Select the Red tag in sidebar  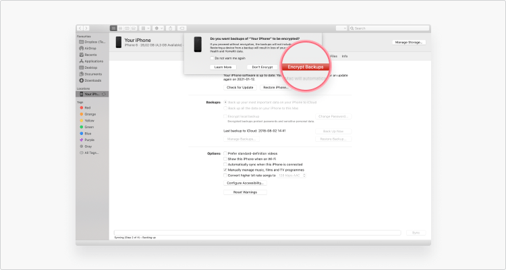[x=86, y=108]
